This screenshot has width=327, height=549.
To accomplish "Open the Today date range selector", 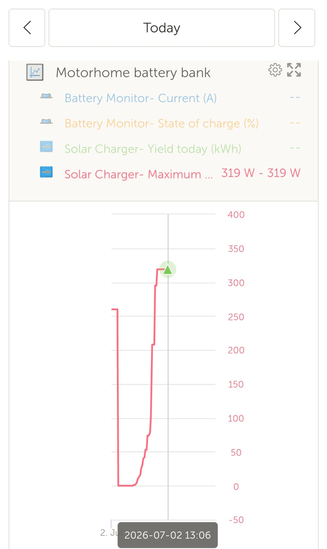I will (162, 28).
